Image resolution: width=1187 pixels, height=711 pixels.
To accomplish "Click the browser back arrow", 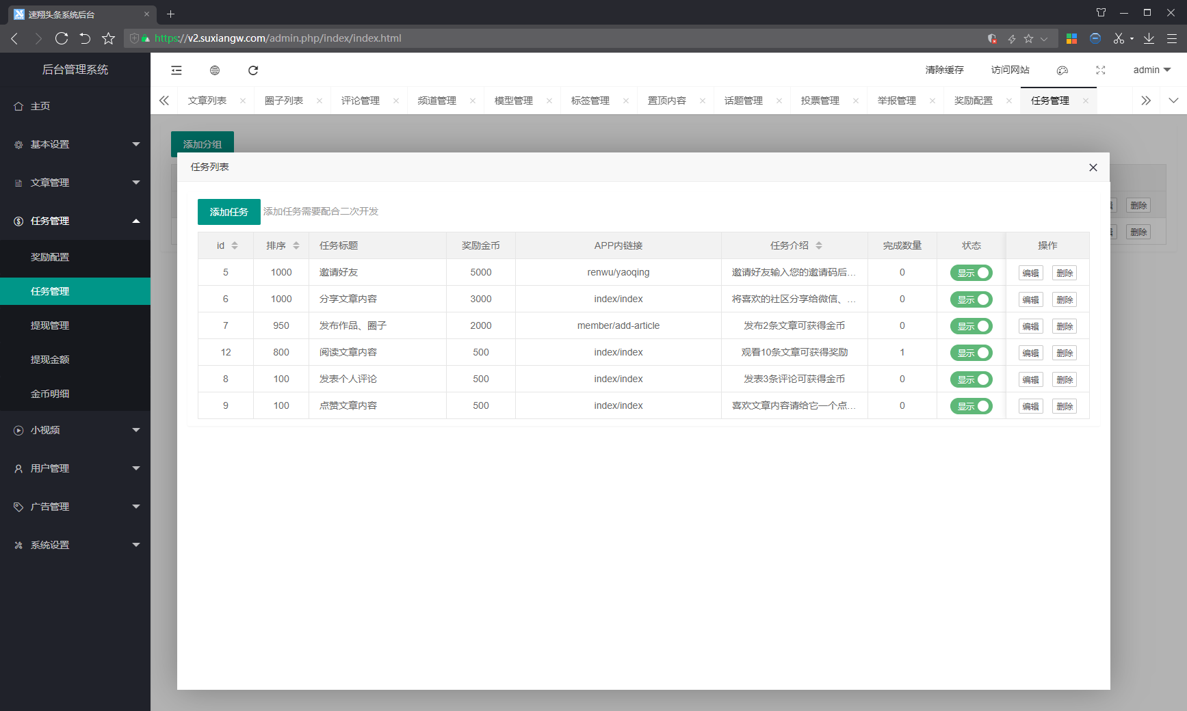I will (x=14, y=38).
